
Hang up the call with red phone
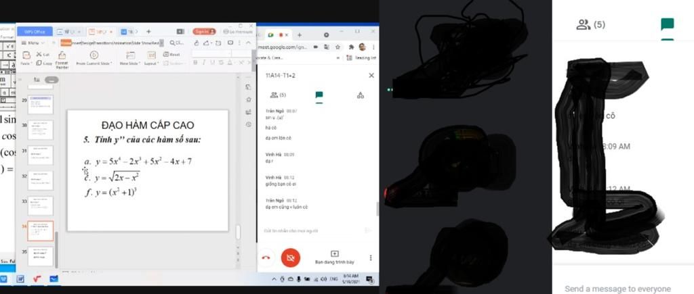(x=266, y=258)
